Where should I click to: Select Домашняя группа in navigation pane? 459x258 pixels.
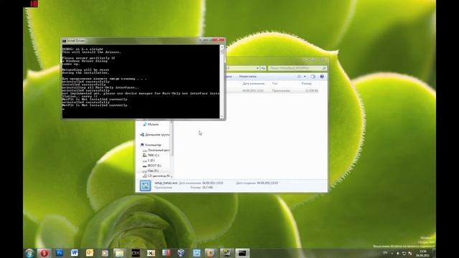tap(155, 135)
